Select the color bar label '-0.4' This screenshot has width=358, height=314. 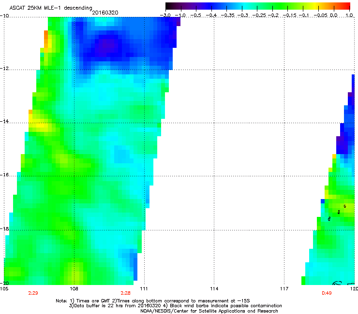pyautogui.click(x=211, y=15)
